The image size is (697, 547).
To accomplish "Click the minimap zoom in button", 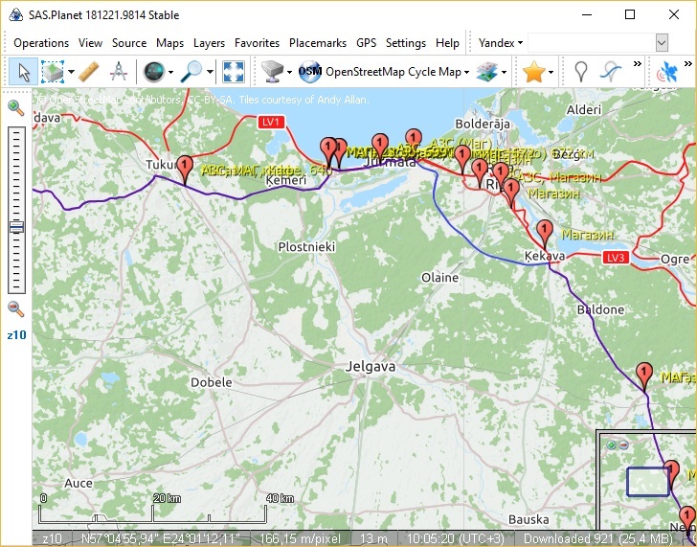I will click(612, 445).
